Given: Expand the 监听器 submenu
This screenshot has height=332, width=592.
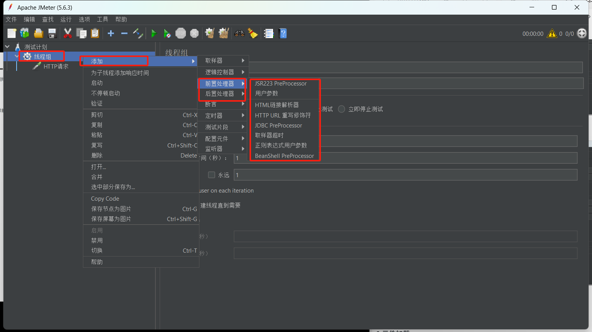Looking at the screenshot, I should (x=223, y=149).
